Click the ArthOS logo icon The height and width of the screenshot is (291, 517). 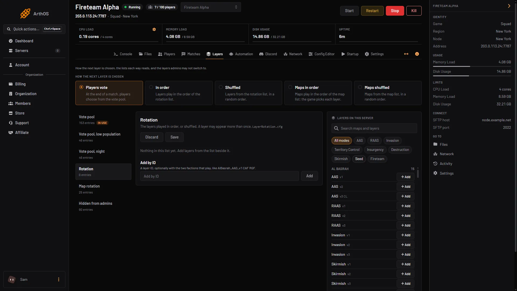click(25, 13)
